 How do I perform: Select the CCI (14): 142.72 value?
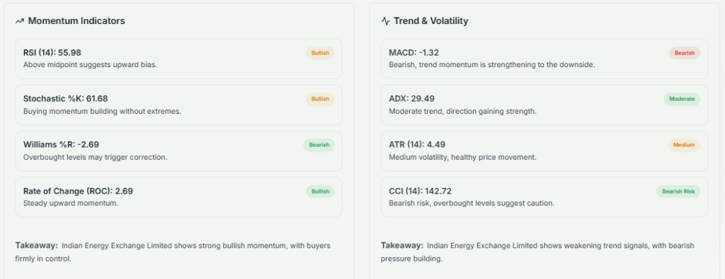pos(421,191)
